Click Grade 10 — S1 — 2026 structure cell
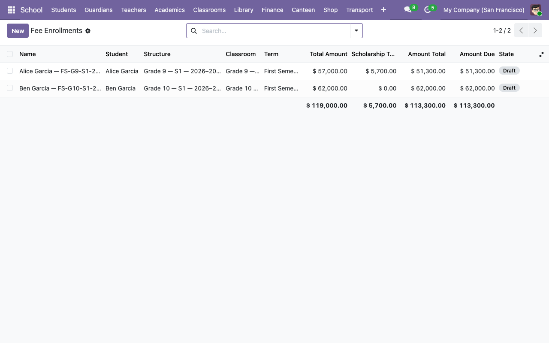The image size is (549, 343). 182,88
